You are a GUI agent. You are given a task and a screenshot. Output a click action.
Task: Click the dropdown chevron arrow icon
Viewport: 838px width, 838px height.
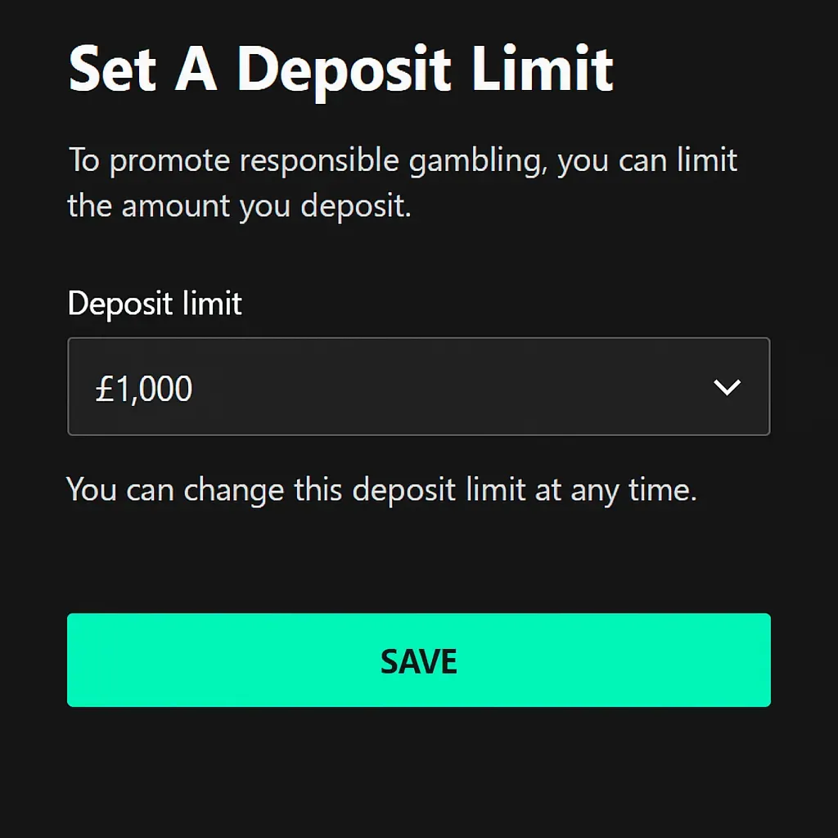tap(727, 387)
